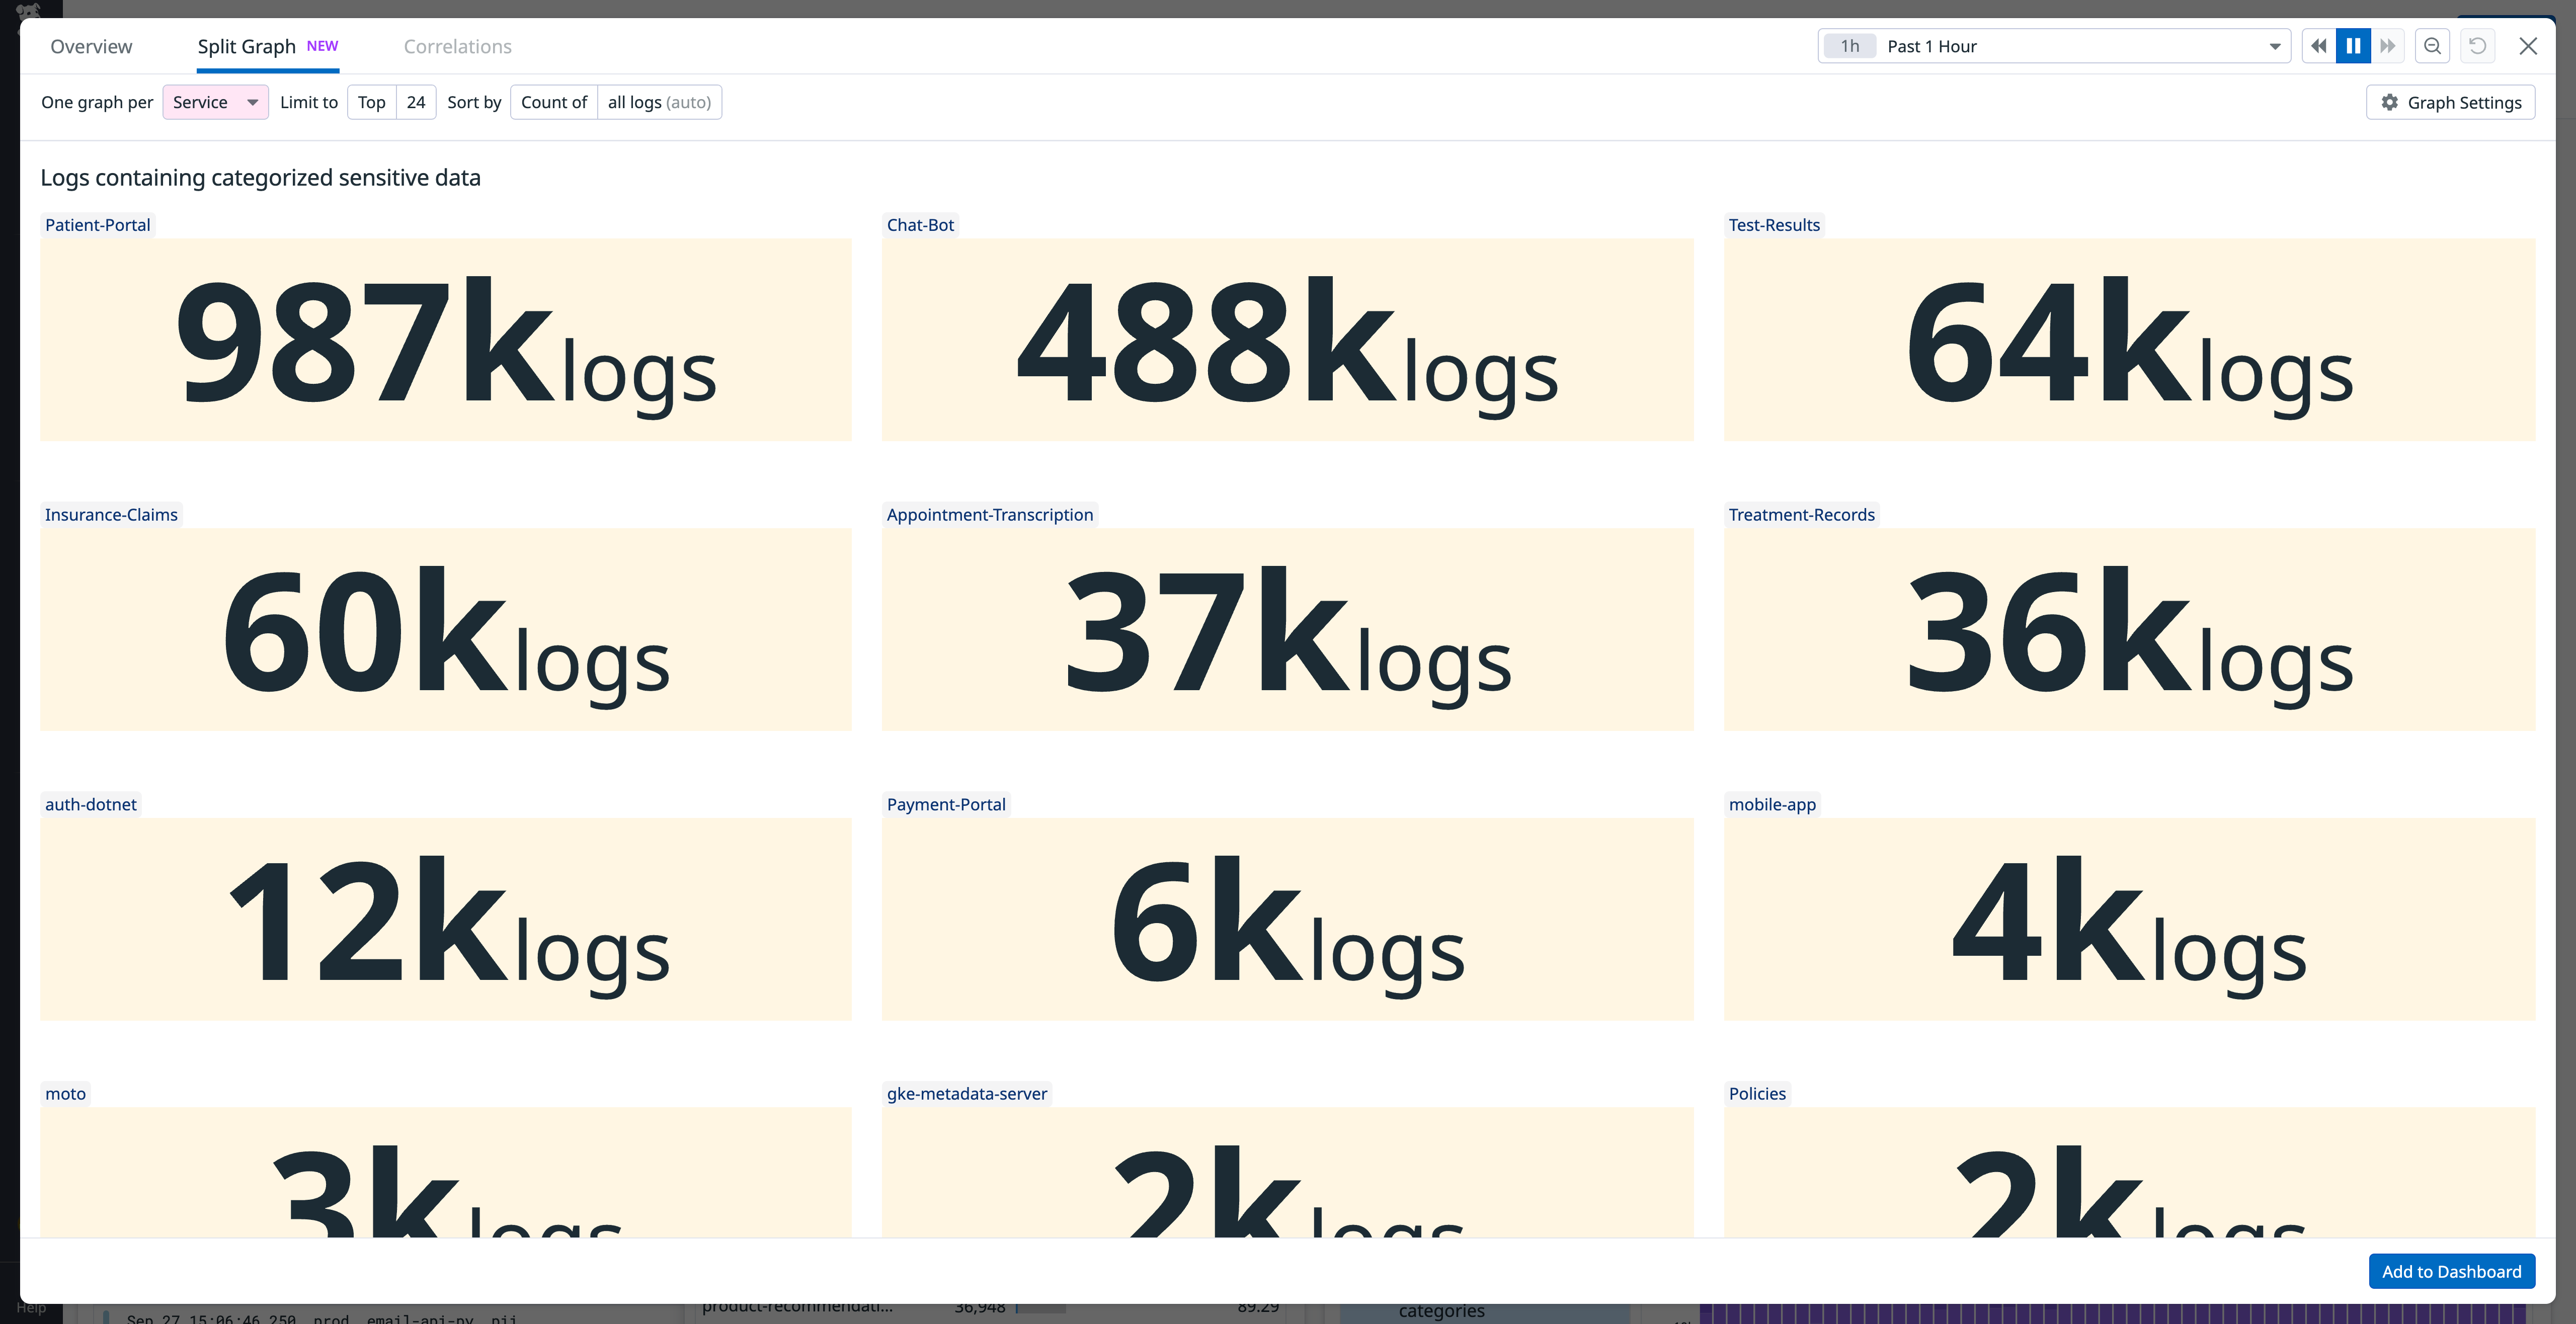Pause live data updates

2353,45
